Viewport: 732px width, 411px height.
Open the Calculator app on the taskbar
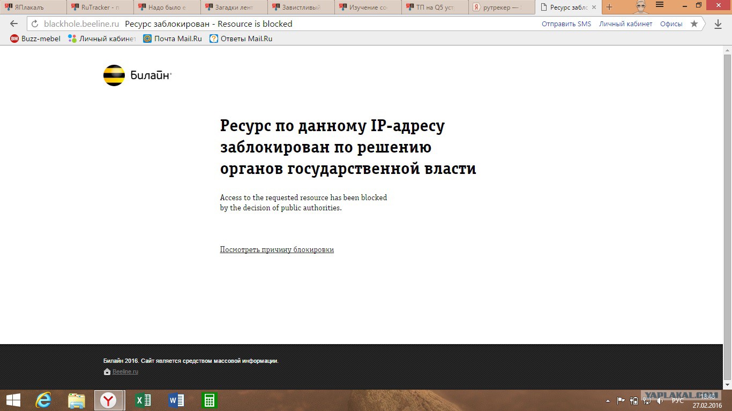point(208,400)
